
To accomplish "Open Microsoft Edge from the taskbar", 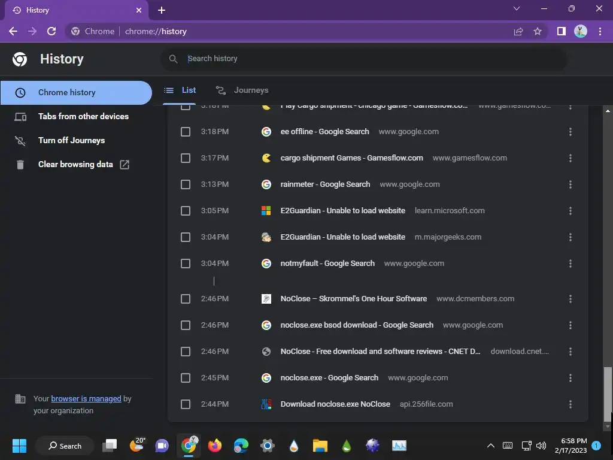I will 241,446.
